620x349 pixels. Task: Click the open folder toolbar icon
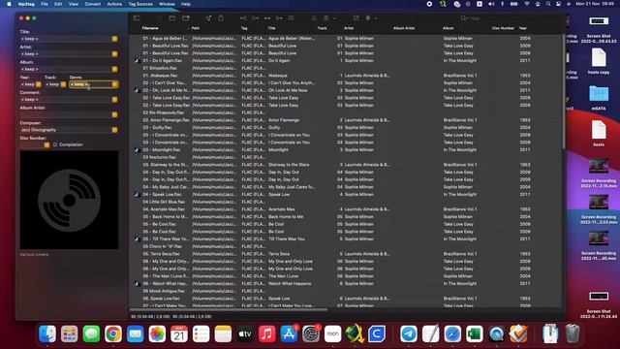click(x=172, y=18)
